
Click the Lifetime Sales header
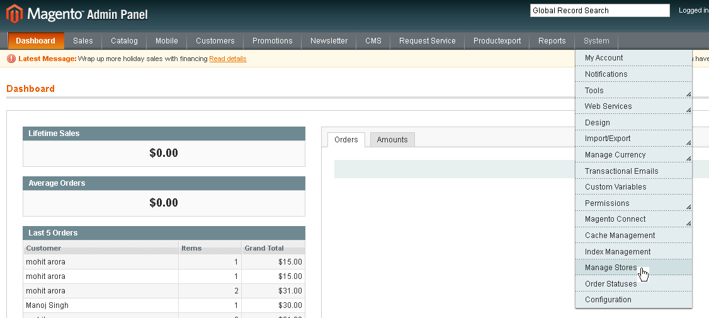(164, 133)
